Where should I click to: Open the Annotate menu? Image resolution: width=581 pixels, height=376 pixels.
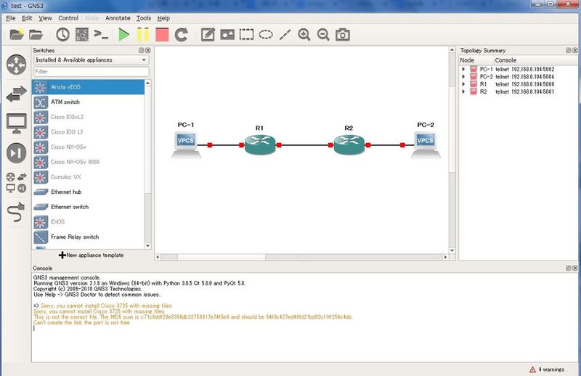coord(117,17)
